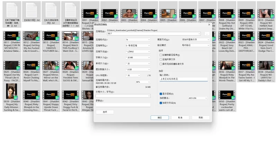The image size is (277, 165).
Task: Open the 字典大小 dropdown showing 32 MB
Action: pos(138,58)
